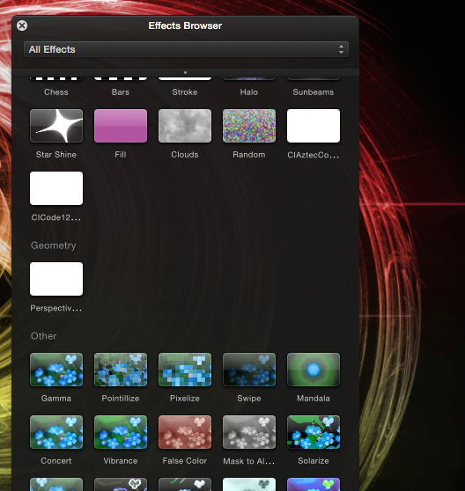
Task: Pick the Mask to Al... effect
Action: [x=249, y=432]
